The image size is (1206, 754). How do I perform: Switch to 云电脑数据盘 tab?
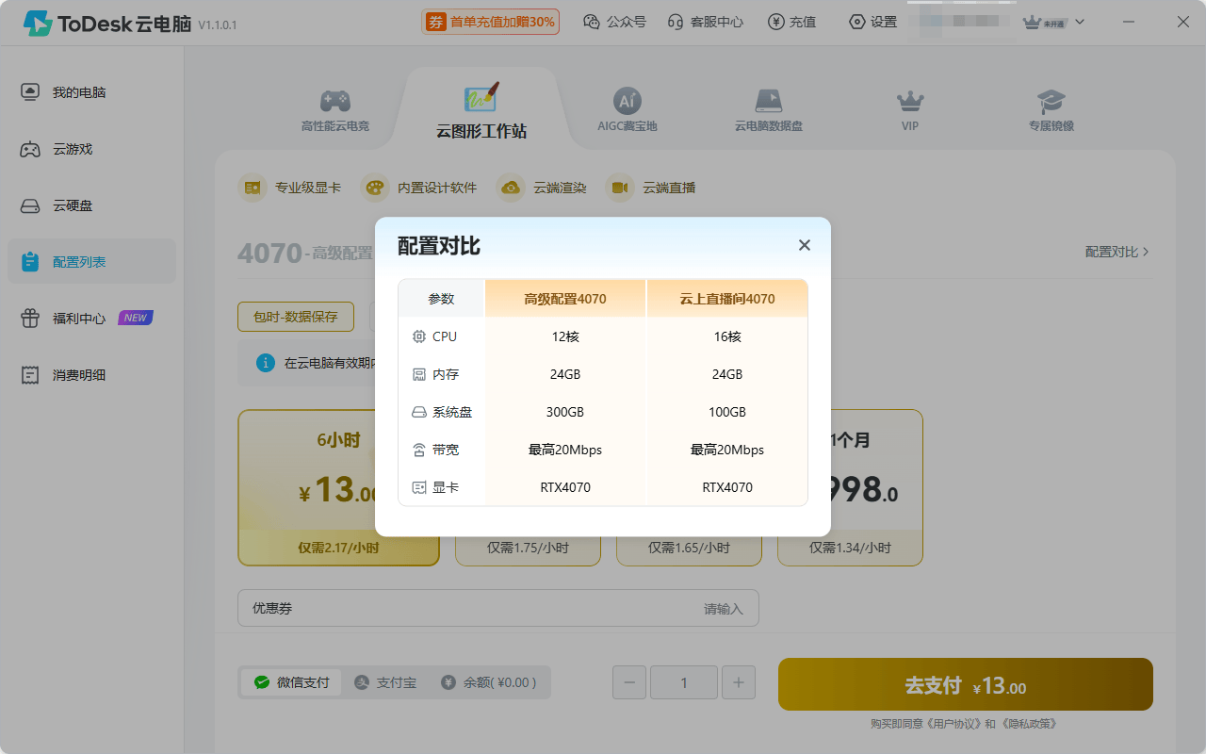point(769,110)
